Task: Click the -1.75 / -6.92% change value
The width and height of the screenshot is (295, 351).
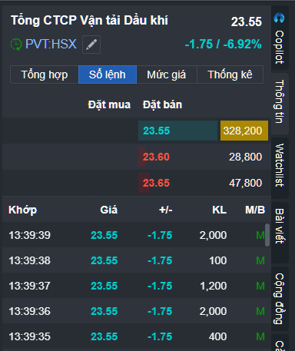Action: [224, 44]
